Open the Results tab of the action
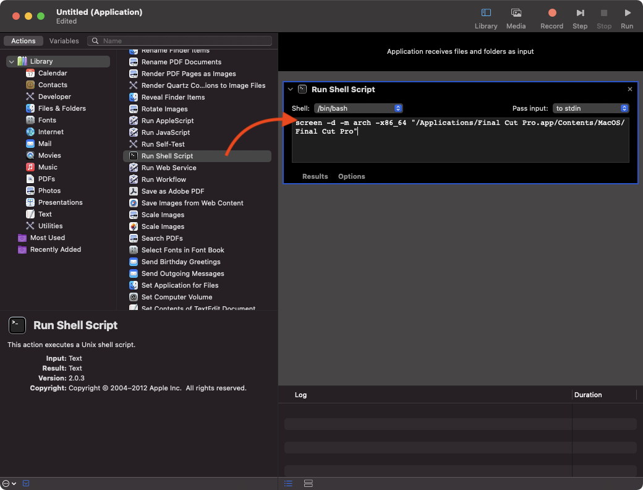This screenshot has width=643, height=490. (x=315, y=176)
